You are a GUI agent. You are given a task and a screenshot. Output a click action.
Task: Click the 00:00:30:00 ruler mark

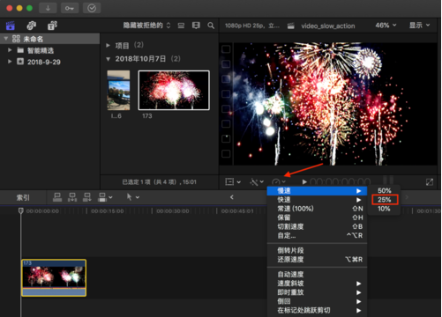tap(173, 211)
